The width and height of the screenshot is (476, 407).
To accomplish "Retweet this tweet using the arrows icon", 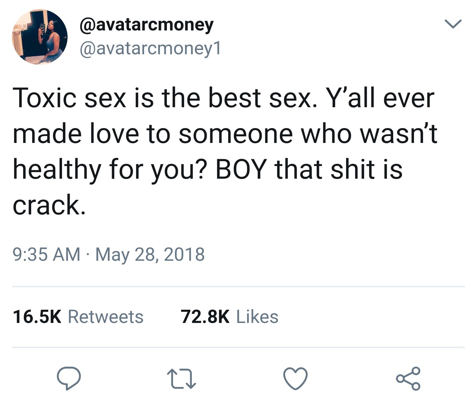I will [x=182, y=379].
